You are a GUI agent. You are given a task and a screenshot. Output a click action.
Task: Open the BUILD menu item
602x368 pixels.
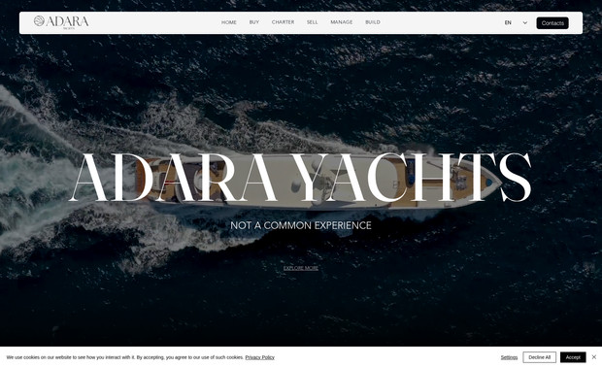(373, 22)
